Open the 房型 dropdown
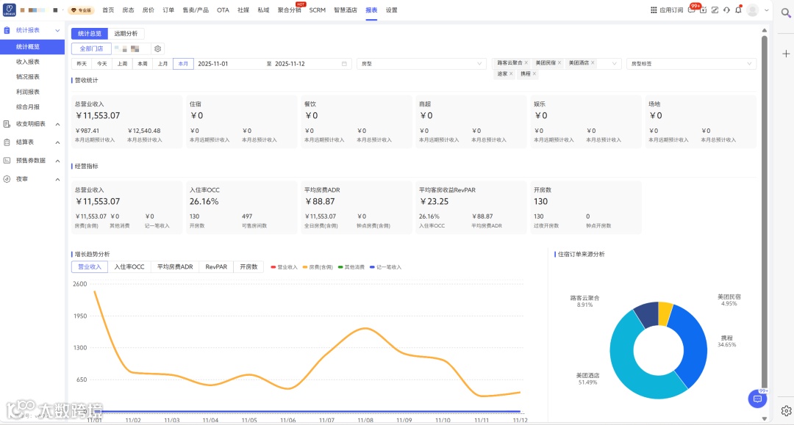This screenshot has width=794, height=425. pos(421,64)
